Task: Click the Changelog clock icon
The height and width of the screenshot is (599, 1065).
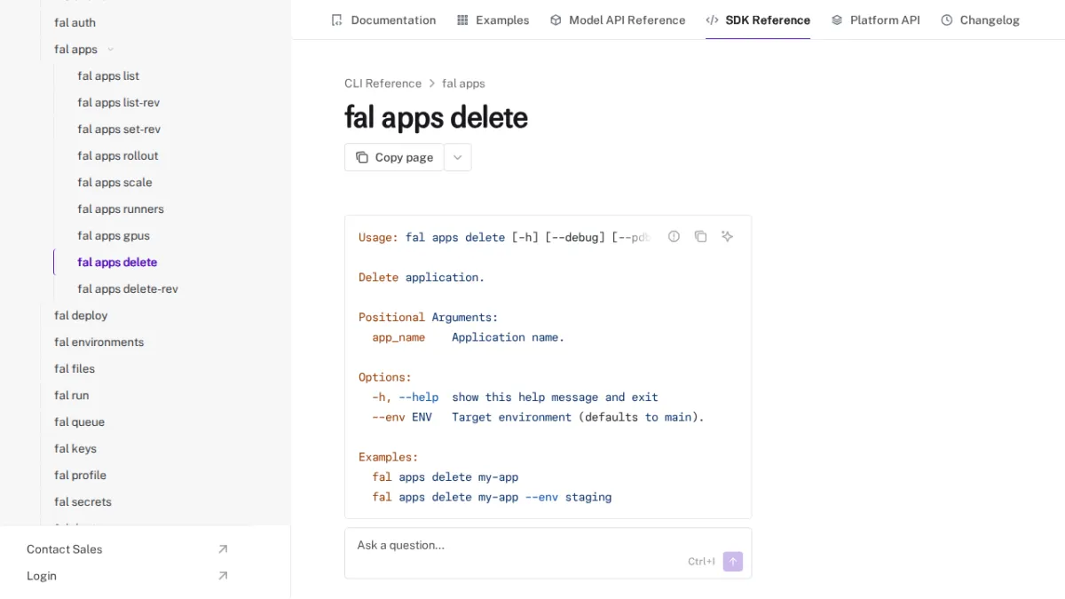Action: (x=947, y=20)
